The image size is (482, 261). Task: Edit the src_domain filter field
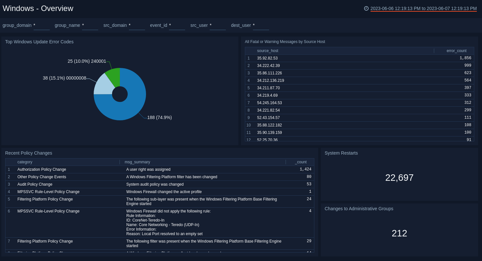pyautogui.click(x=137, y=25)
